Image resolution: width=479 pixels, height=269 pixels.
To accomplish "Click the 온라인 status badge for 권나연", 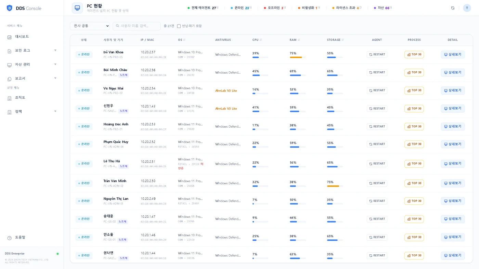I will 84,256.
